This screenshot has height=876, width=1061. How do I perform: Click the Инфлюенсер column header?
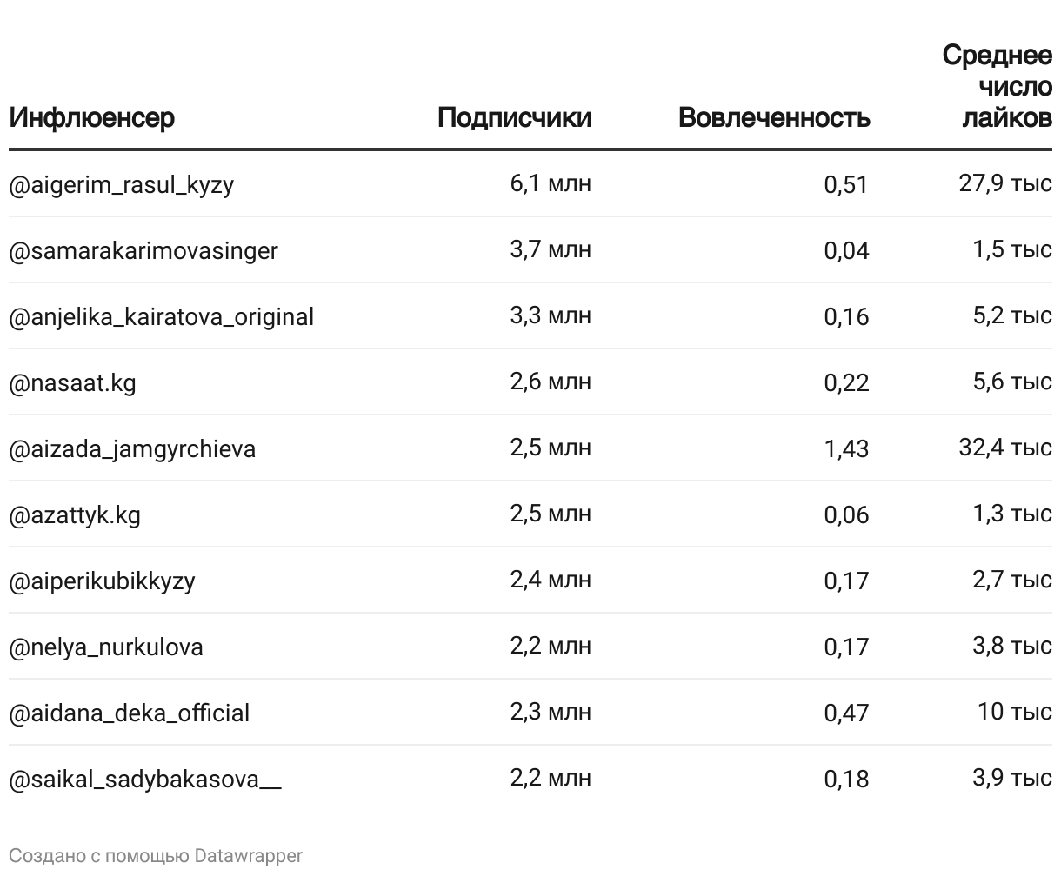point(92,117)
